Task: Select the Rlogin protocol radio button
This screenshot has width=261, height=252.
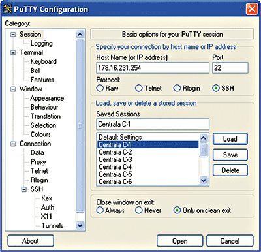Action: (x=177, y=88)
